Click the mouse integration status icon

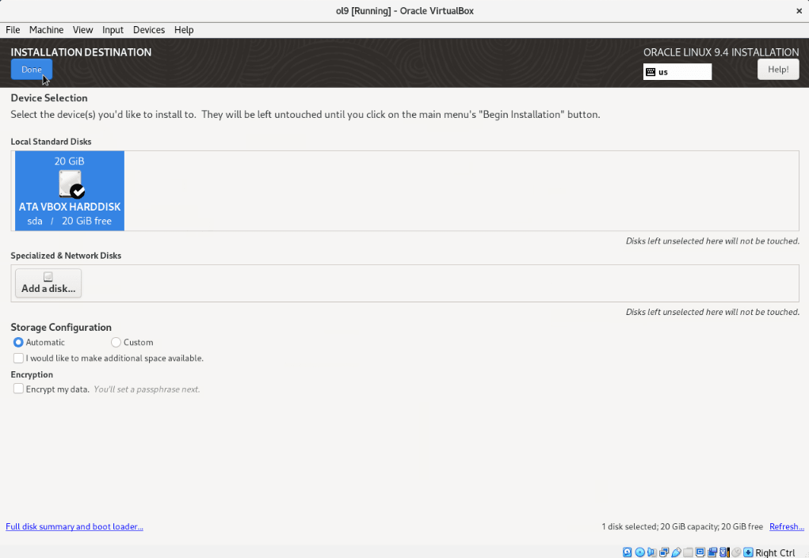(x=736, y=552)
